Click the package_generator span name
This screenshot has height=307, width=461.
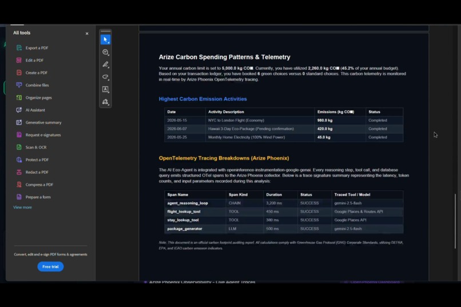(185, 229)
